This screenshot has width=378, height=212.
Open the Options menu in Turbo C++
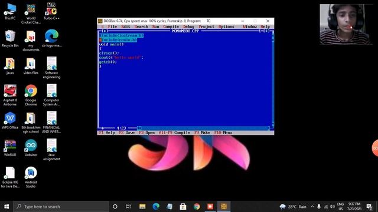point(226,26)
